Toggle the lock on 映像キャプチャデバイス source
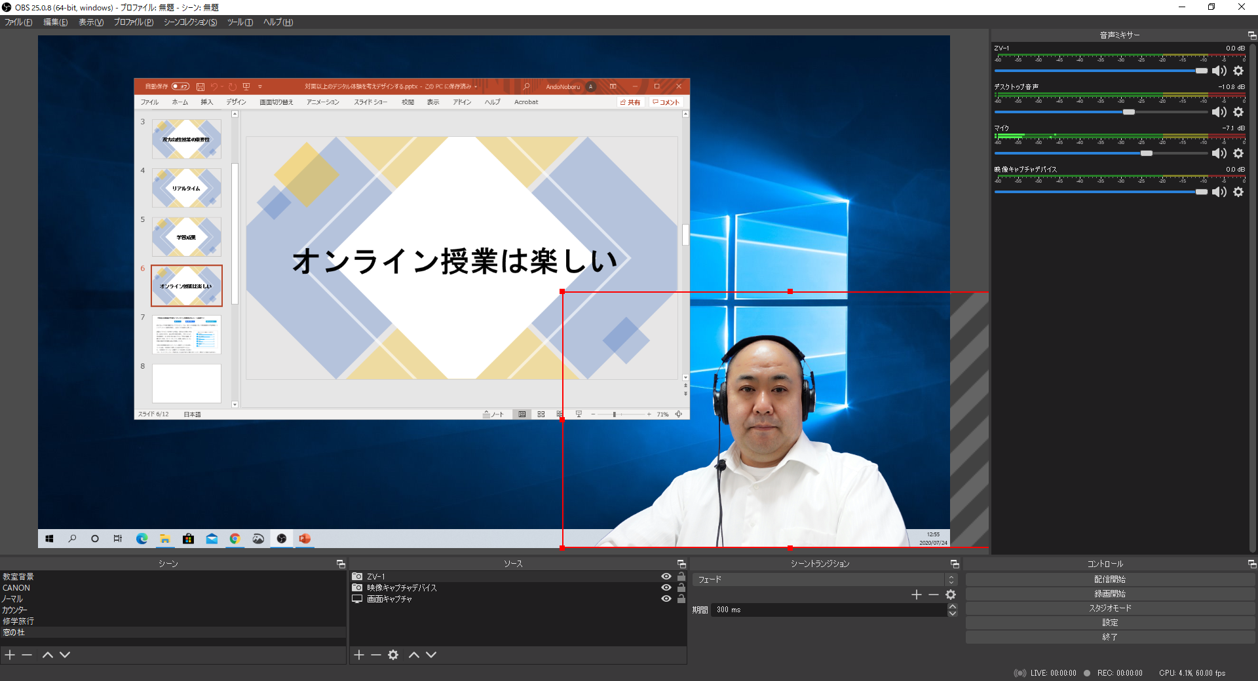1258x681 pixels. (x=681, y=588)
